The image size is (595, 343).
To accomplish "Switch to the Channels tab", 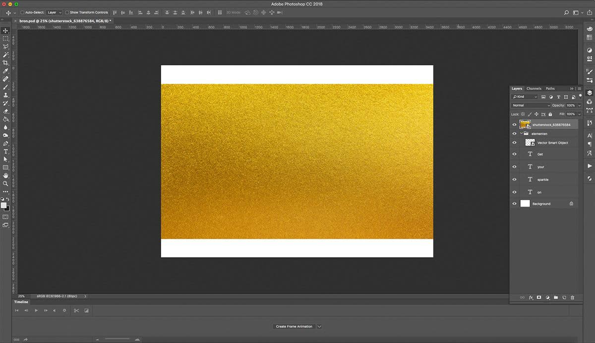I will coord(534,88).
